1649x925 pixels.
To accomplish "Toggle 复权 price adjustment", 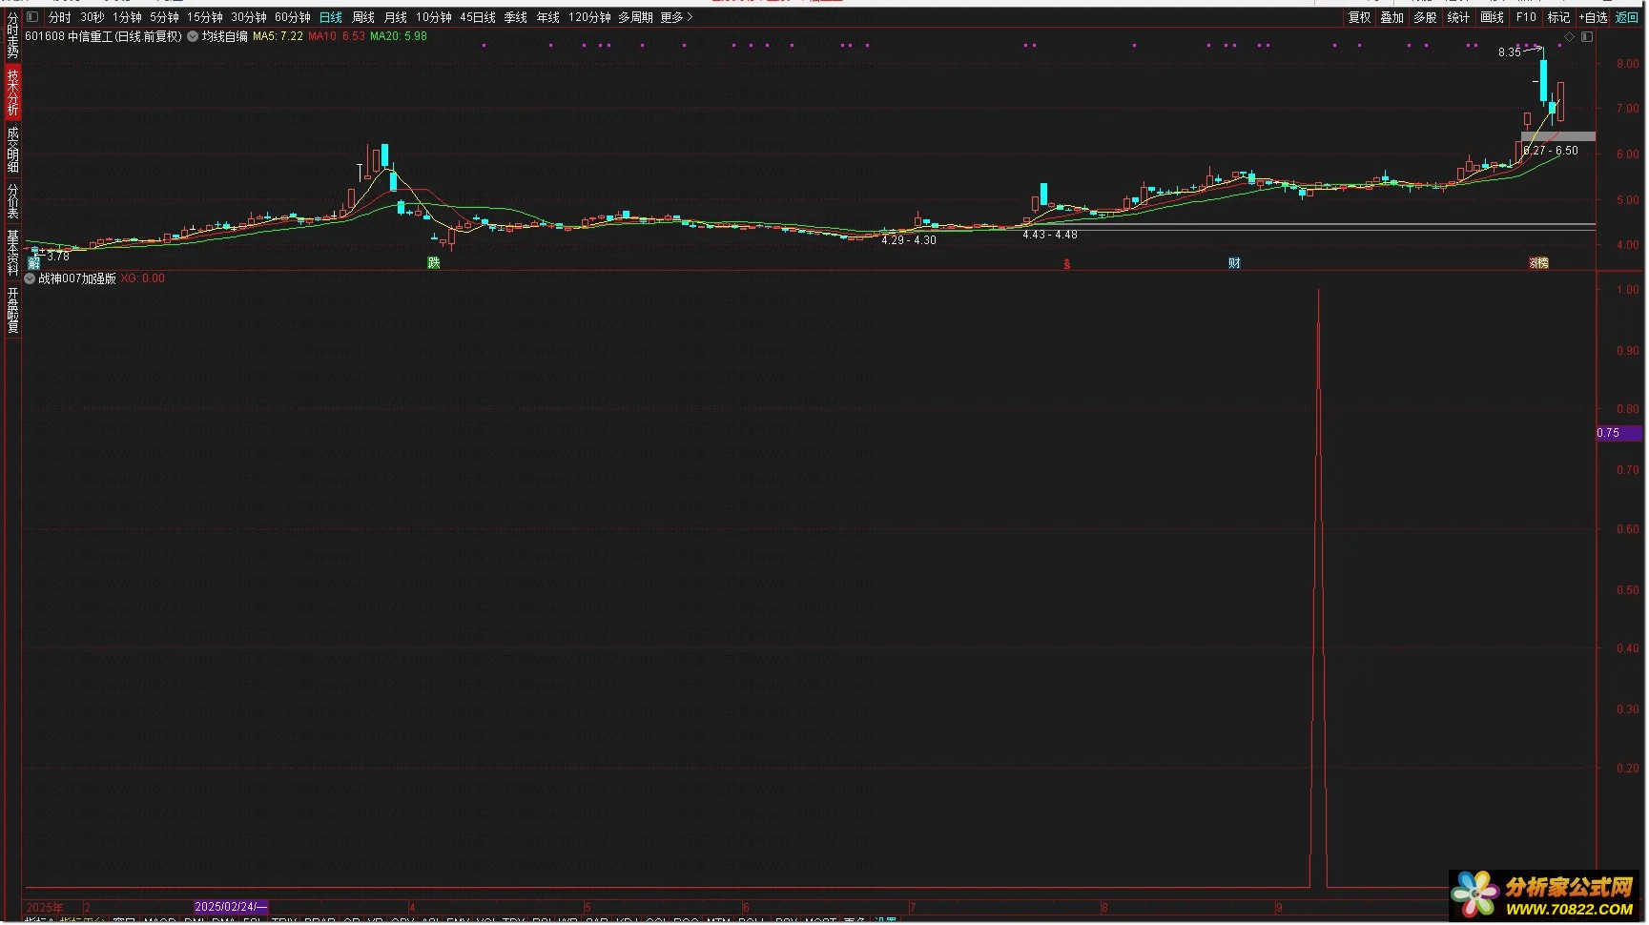I will [1359, 17].
